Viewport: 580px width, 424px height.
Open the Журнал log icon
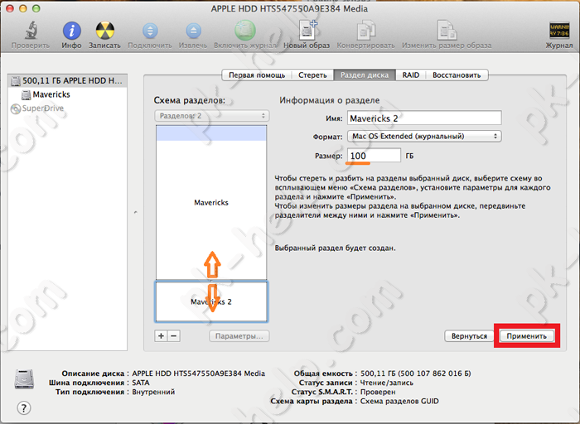[559, 31]
